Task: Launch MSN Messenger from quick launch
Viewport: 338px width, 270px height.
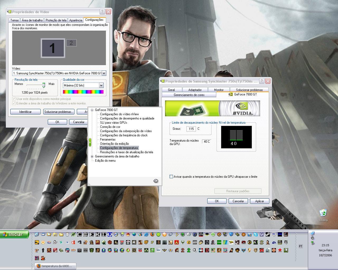Action: pos(140,234)
